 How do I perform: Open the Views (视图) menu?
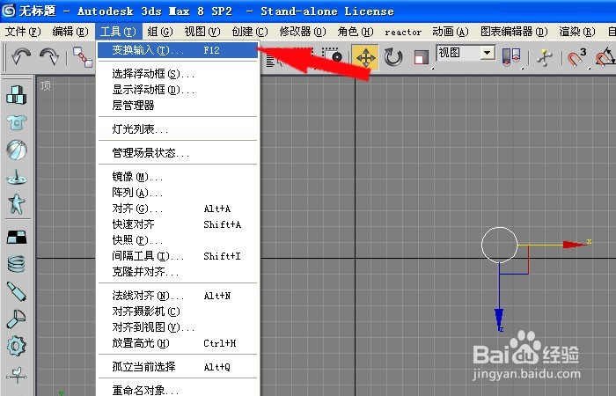[x=202, y=32]
